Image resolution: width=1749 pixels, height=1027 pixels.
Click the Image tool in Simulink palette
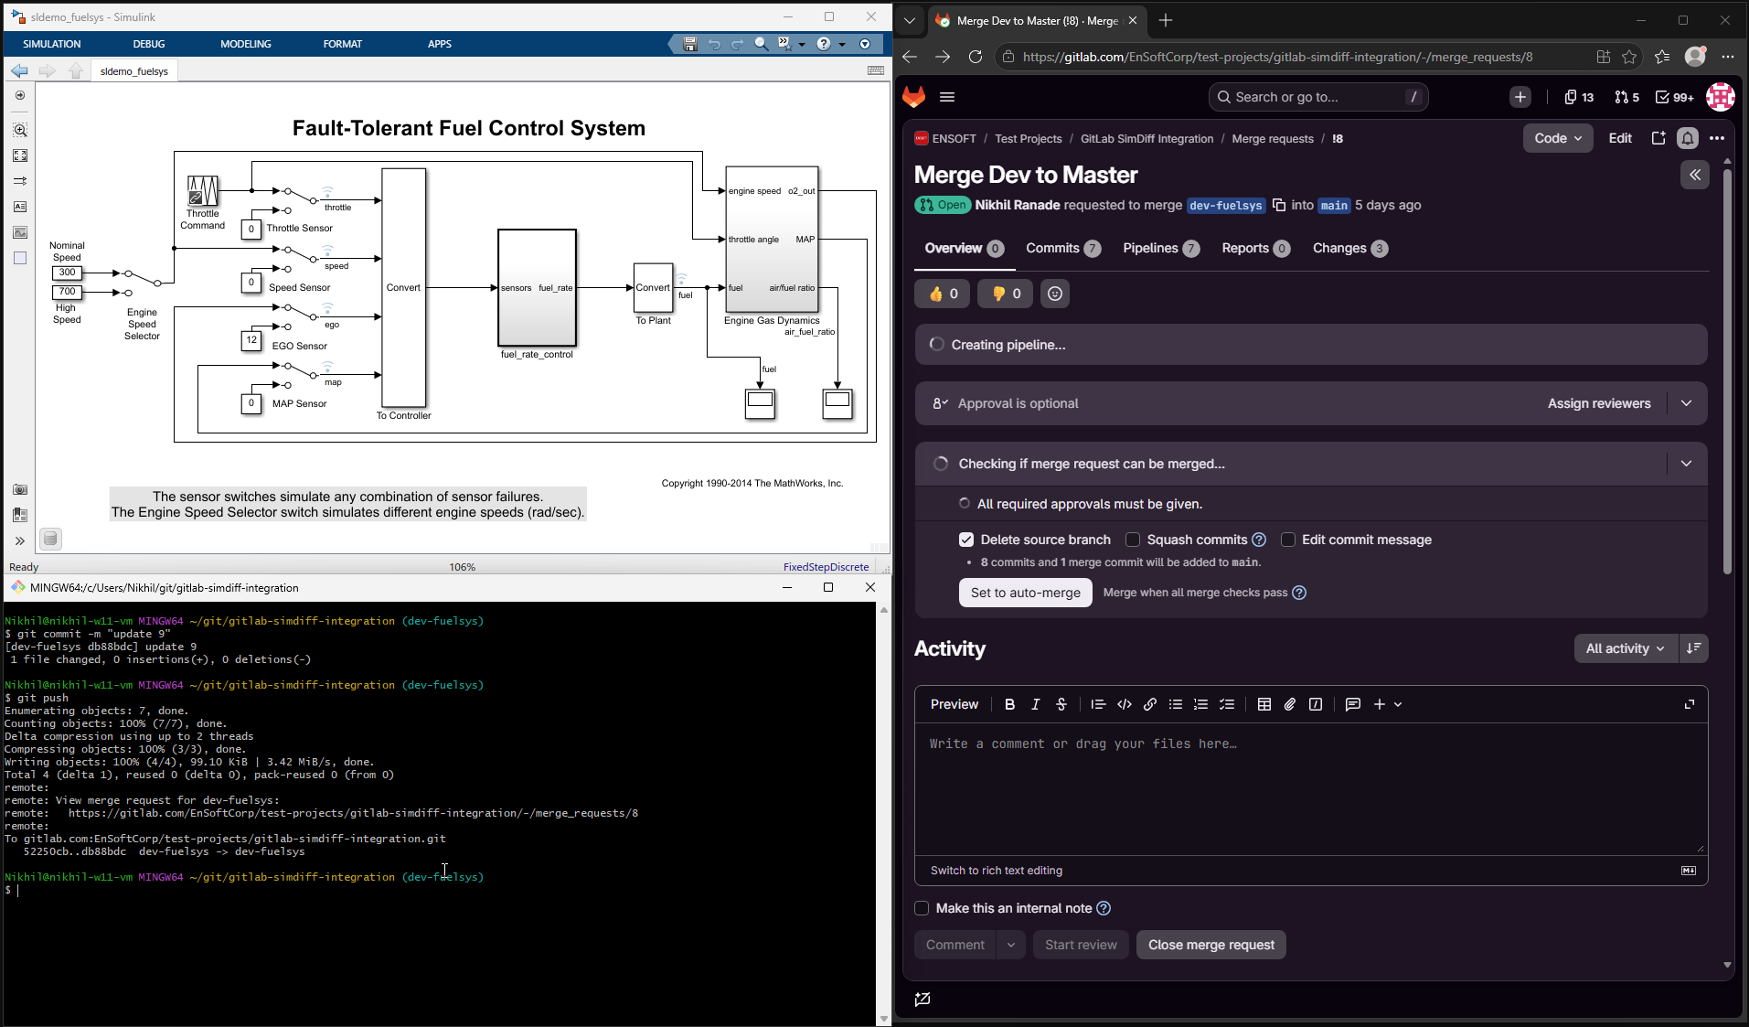pos(20,232)
